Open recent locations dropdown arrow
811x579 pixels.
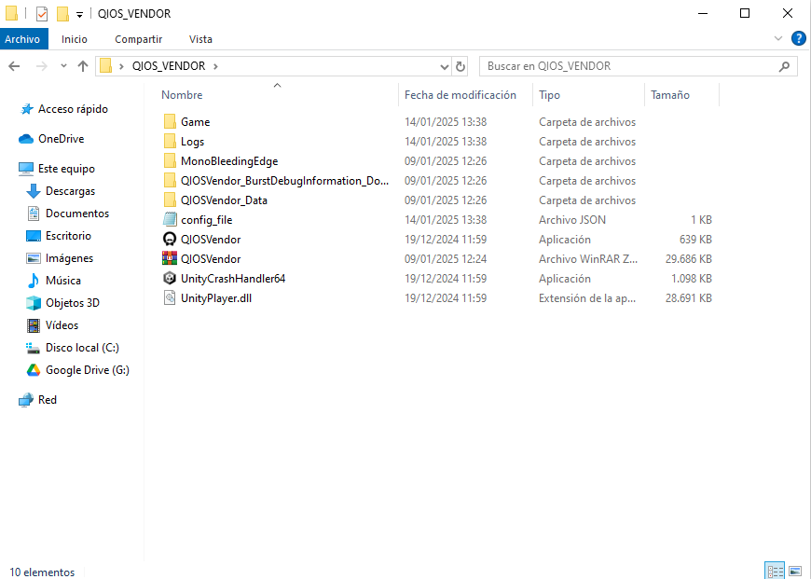point(63,66)
